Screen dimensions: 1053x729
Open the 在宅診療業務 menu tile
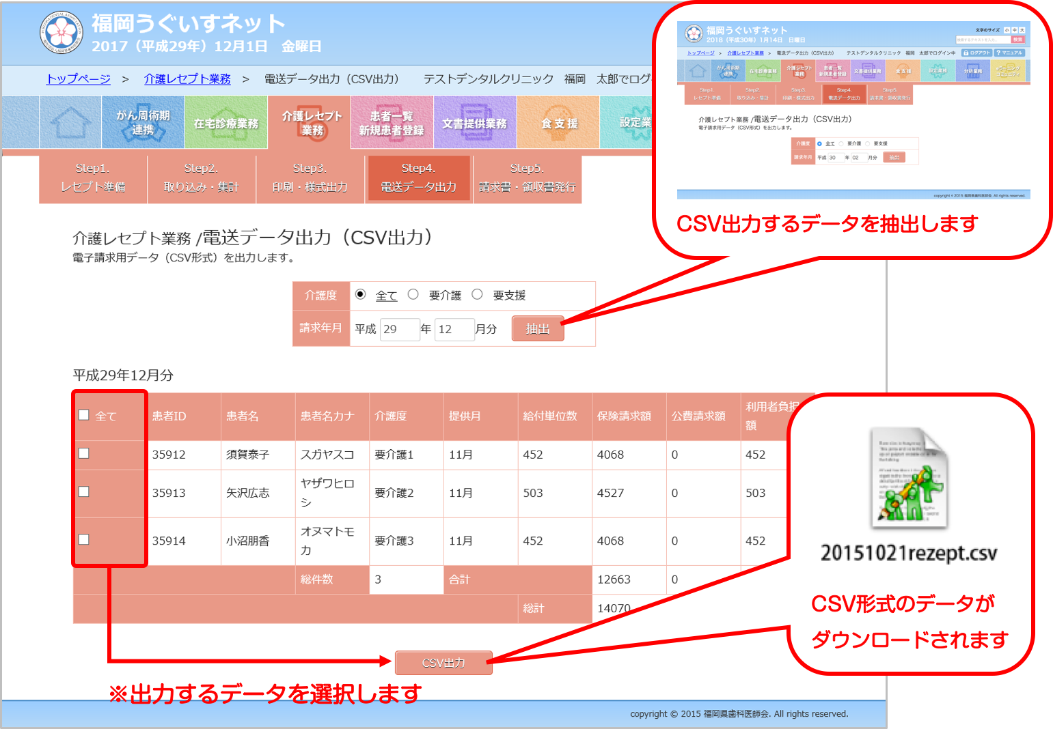pyautogui.click(x=225, y=123)
